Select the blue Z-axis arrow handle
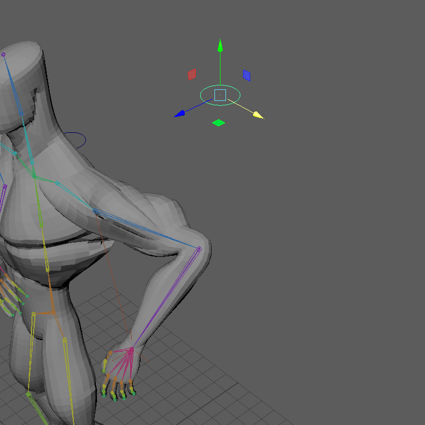This screenshot has height=425, width=425. (x=180, y=114)
